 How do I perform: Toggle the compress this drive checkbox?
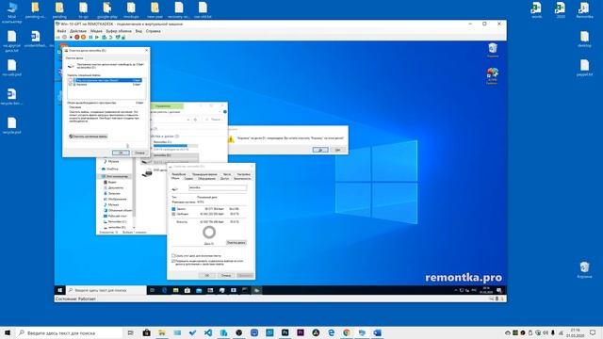173,255
